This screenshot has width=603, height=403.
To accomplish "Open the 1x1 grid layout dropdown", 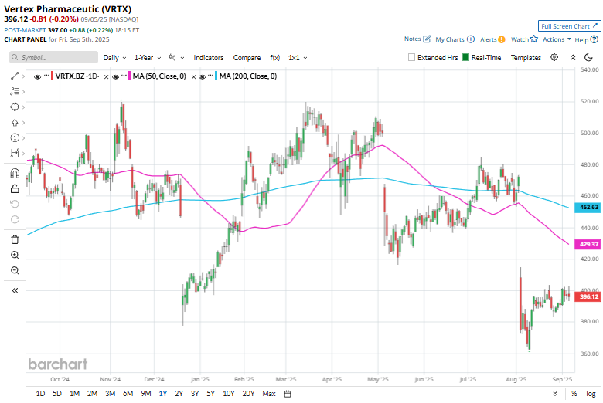I will tap(298, 58).
